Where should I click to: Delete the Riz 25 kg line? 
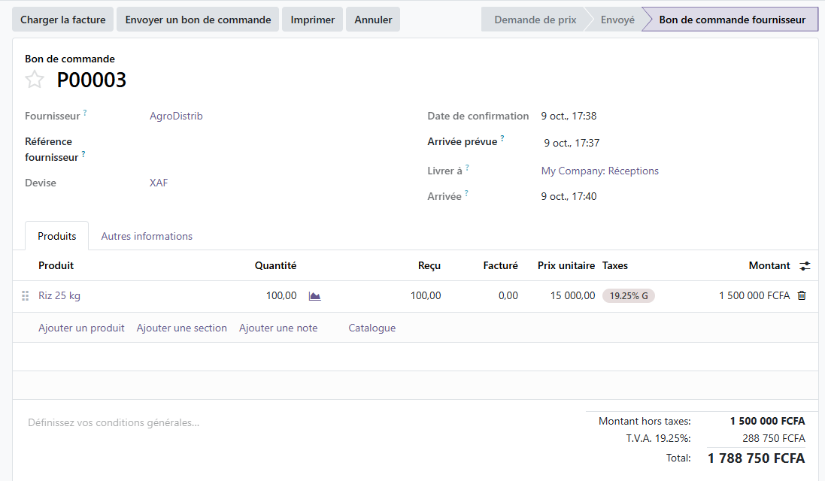click(802, 295)
